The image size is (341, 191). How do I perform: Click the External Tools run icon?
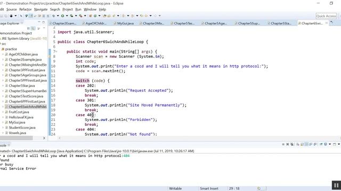pyautogui.click(x=80, y=16)
